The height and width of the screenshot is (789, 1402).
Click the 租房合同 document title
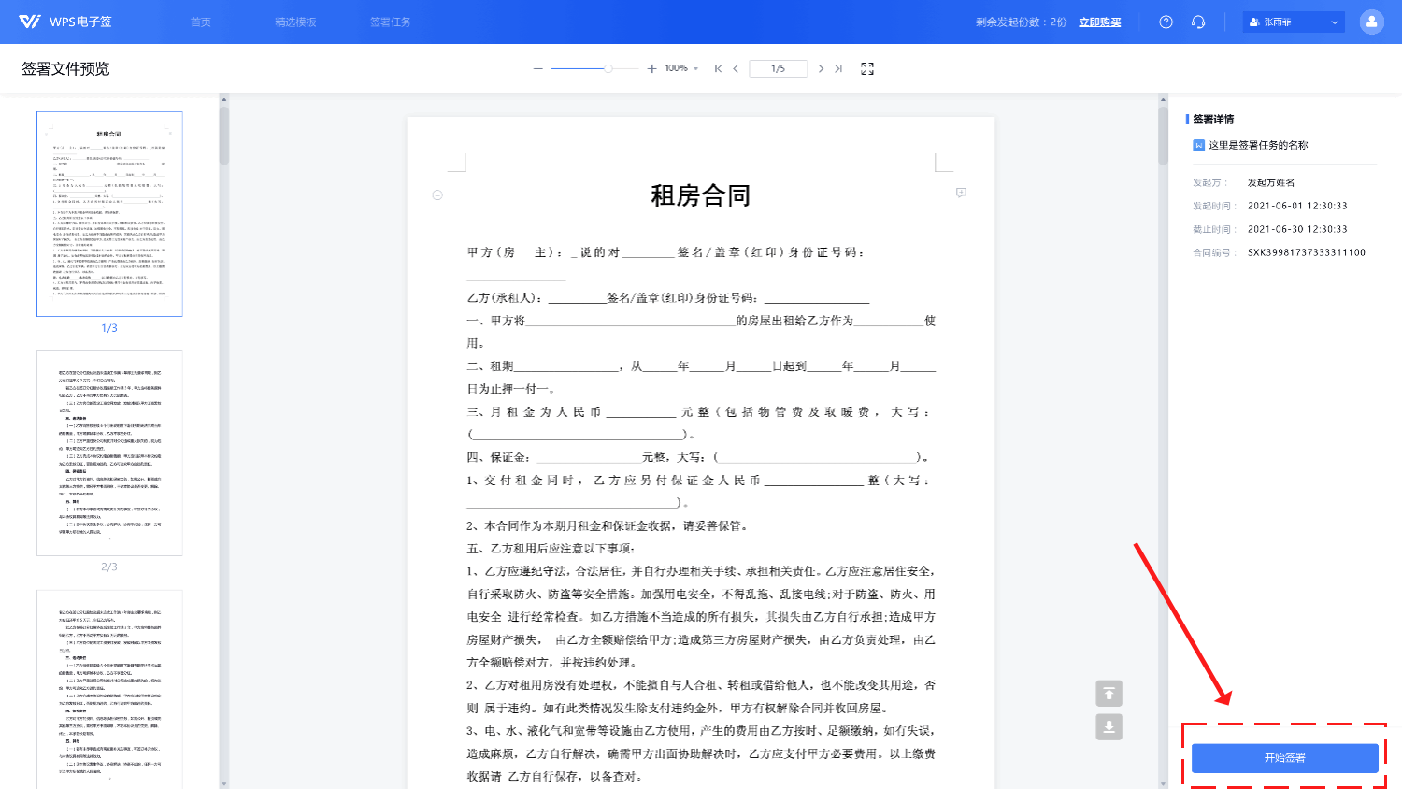click(700, 195)
